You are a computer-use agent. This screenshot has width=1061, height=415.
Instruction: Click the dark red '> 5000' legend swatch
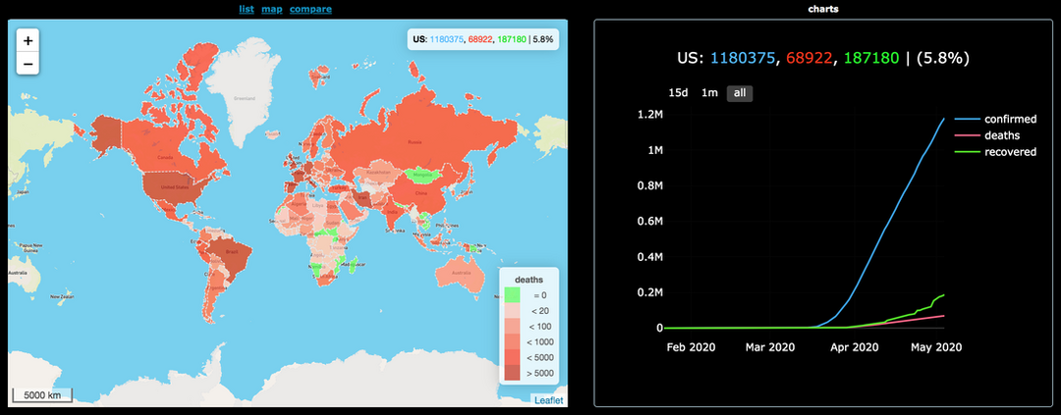tap(512, 372)
